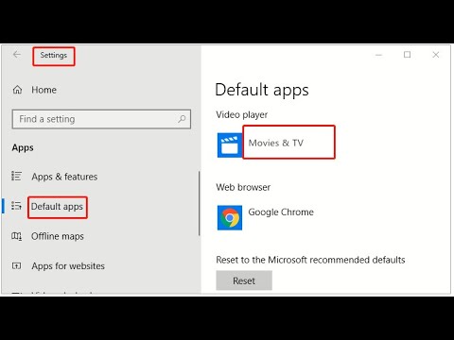The height and width of the screenshot is (340, 454).
Task: Click the back arrow in Settings
Action: pos(17,55)
